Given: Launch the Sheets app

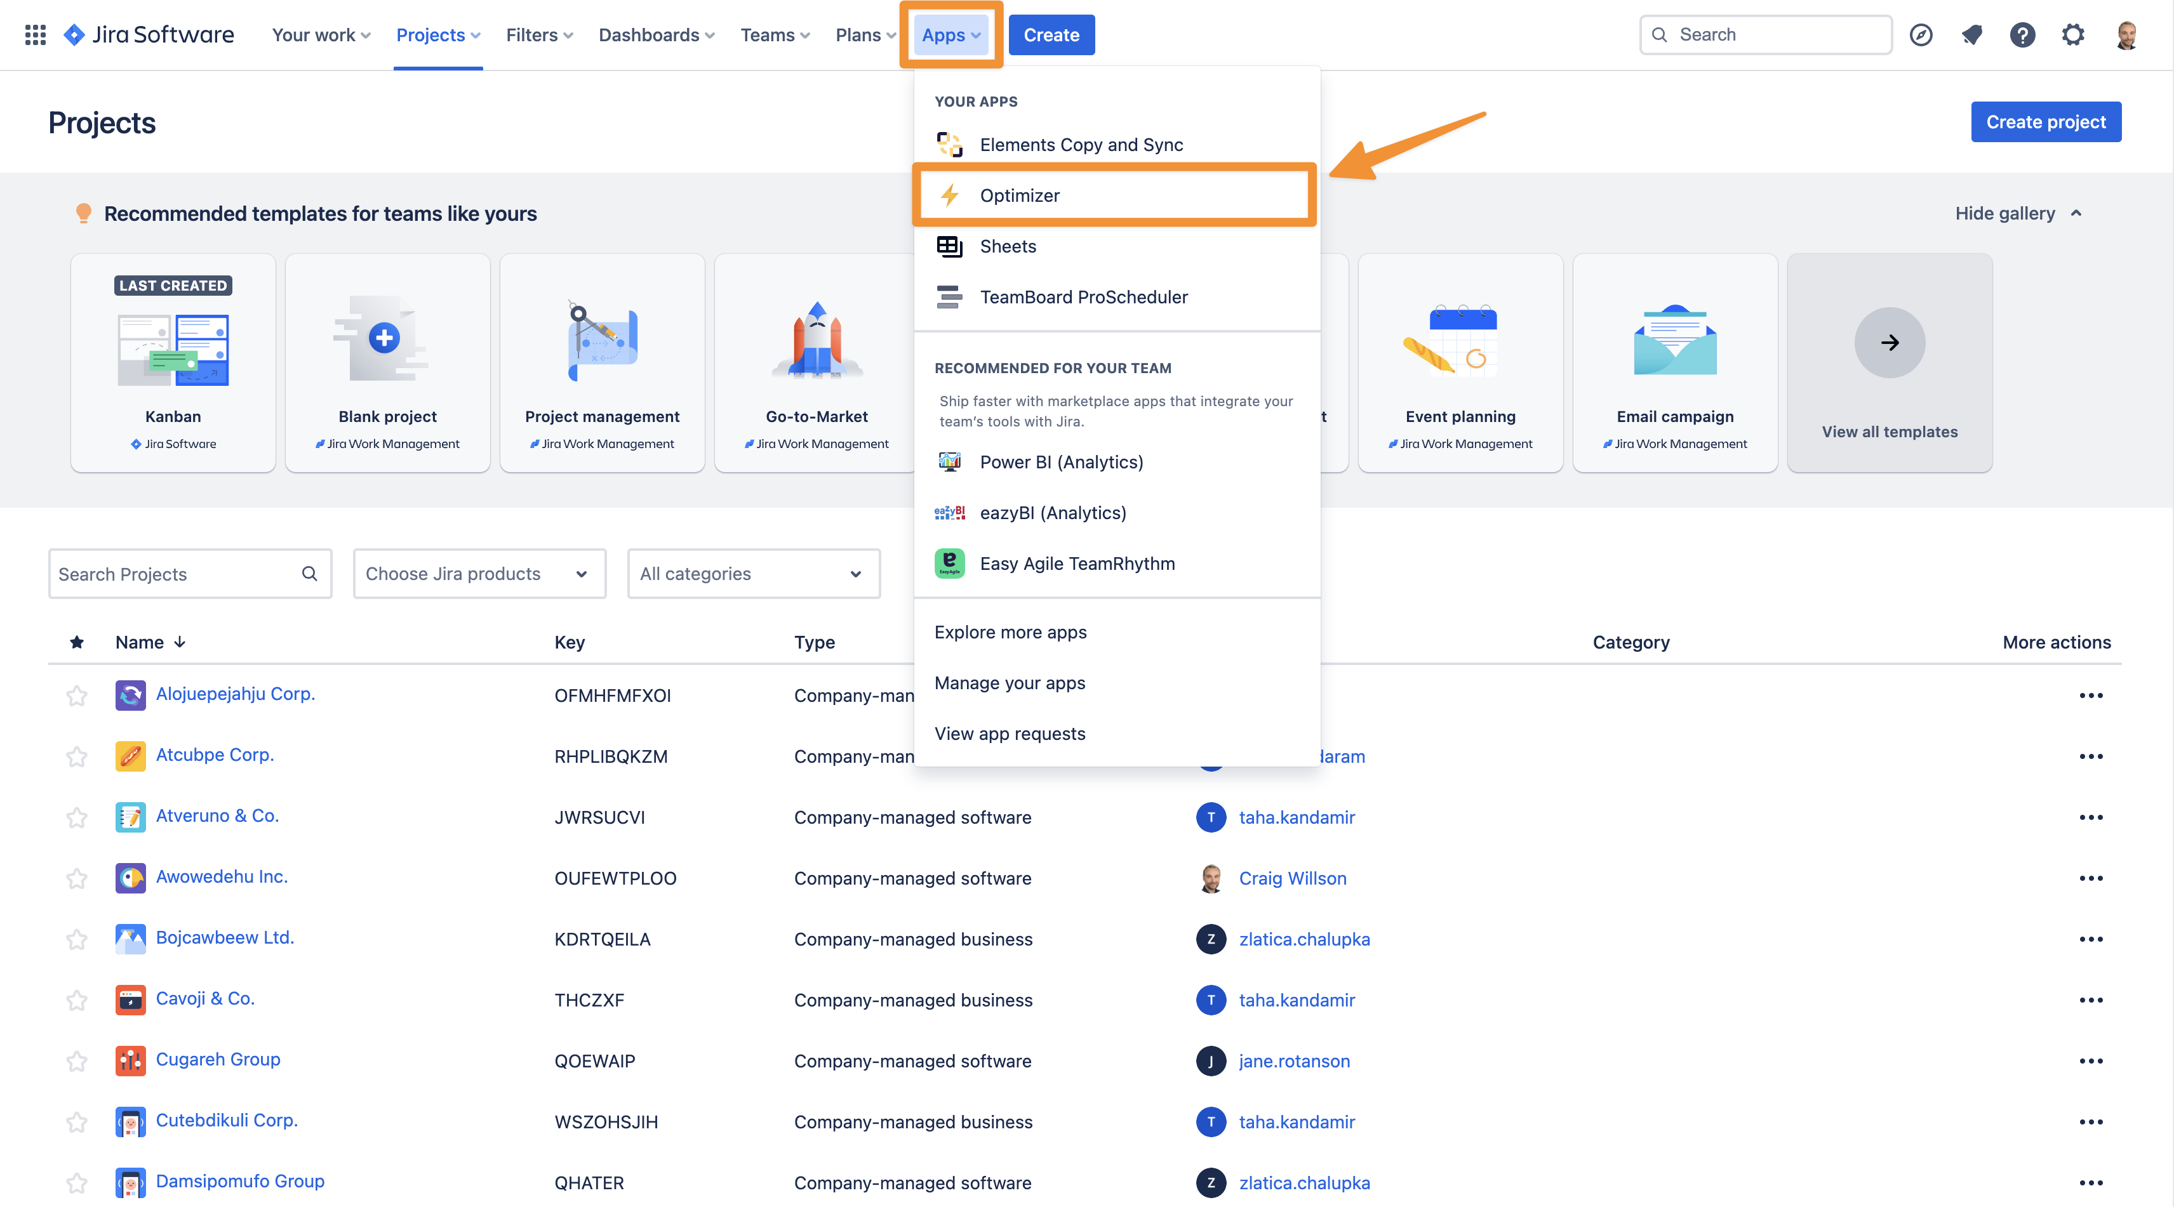Looking at the screenshot, I should (1008, 246).
